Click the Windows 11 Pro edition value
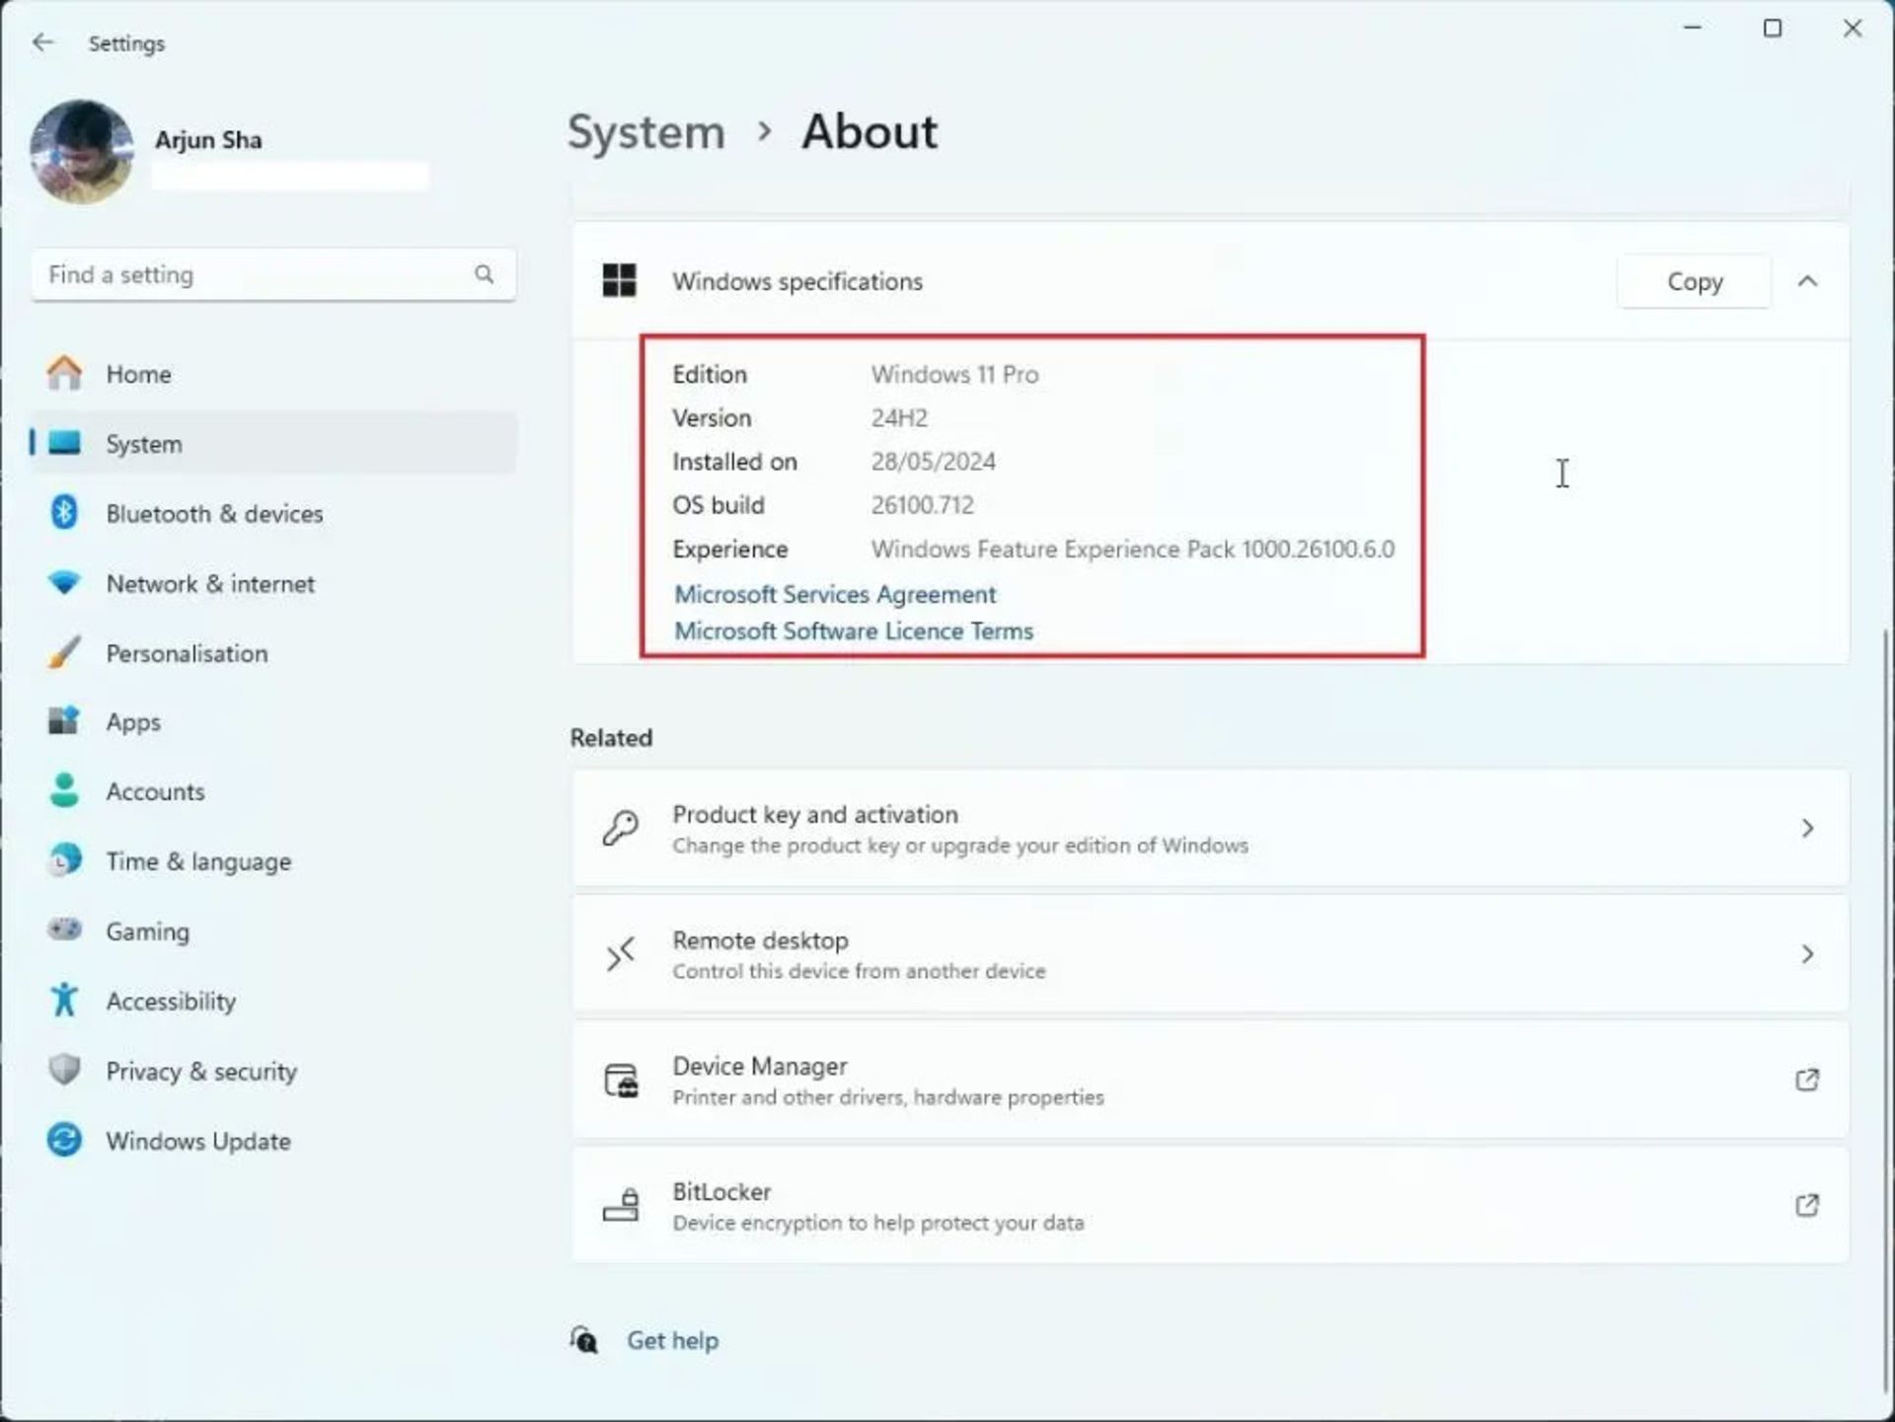The height and width of the screenshot is (1422, 1895). coord(954,375)
